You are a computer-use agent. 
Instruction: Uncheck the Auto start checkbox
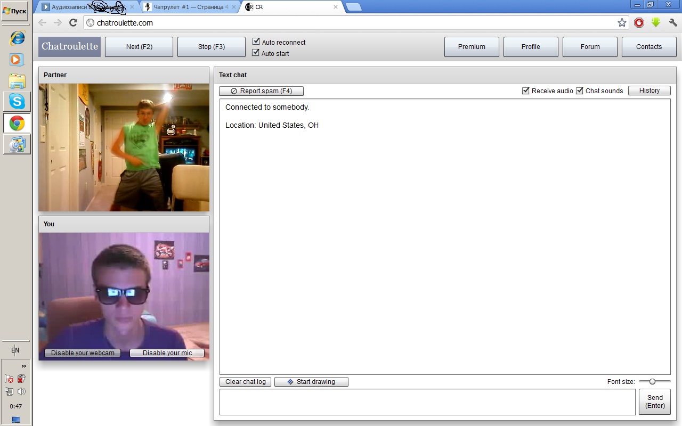click(x=256, y=53)
